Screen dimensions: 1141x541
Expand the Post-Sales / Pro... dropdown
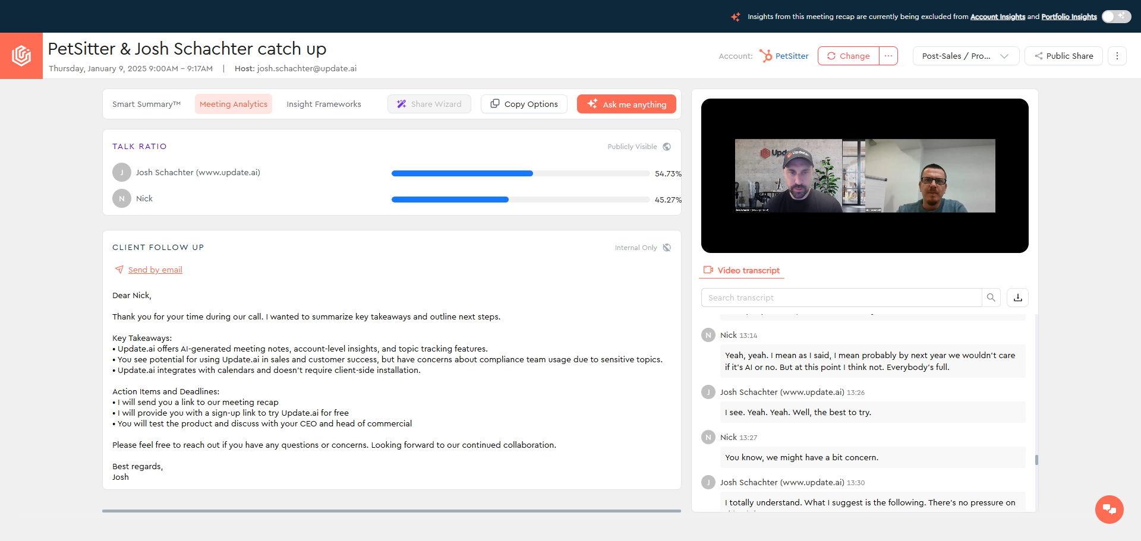tap(966, 56)
